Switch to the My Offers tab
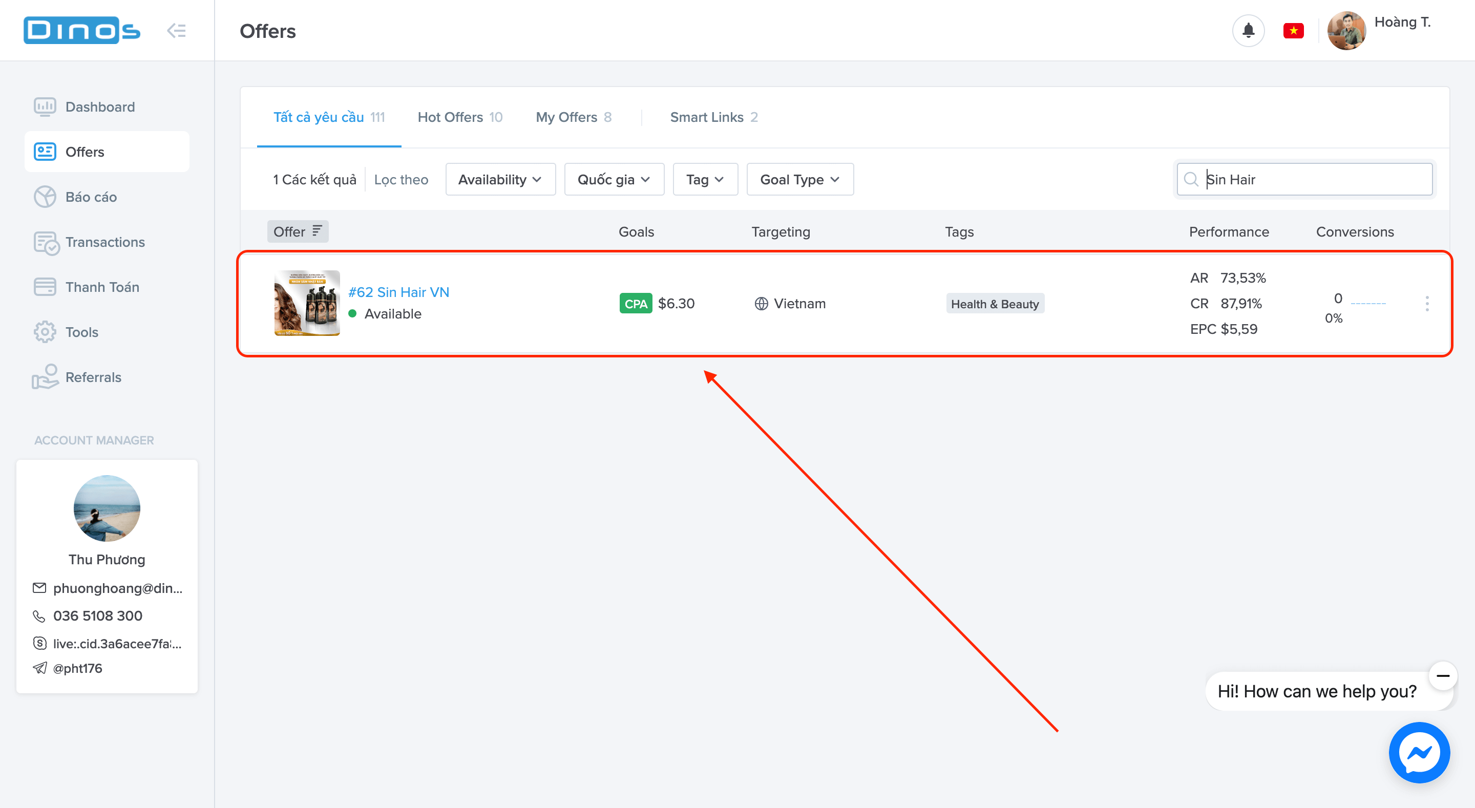1475x808 pixels. pos(574,117)
